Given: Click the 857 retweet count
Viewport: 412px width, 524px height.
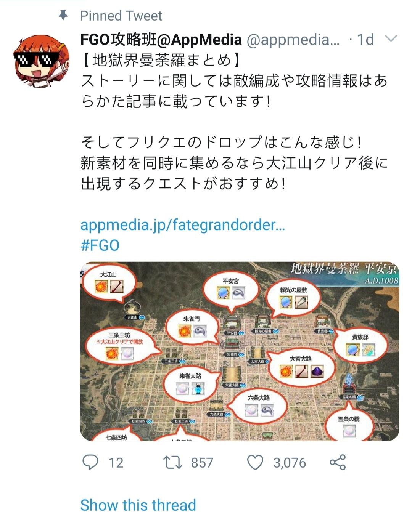Looking at the screenshot, I should (x=202, y=463).
